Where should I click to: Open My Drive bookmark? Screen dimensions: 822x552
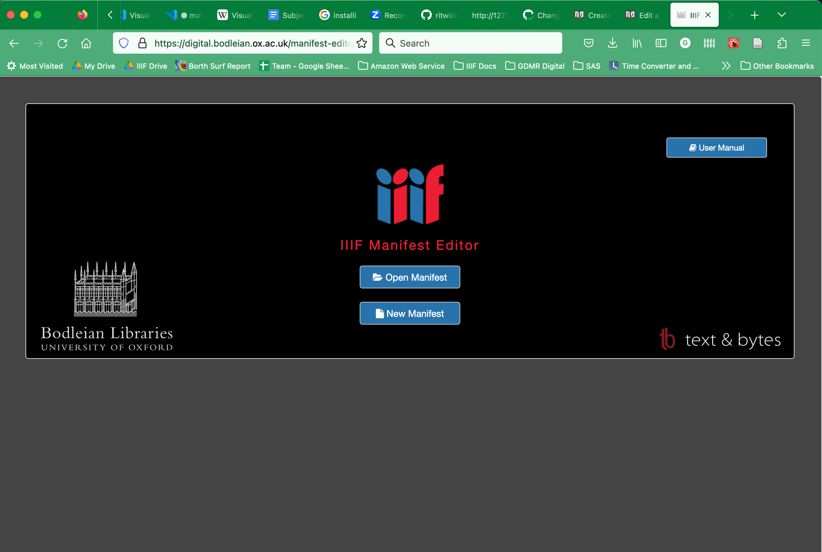point(94,66)
